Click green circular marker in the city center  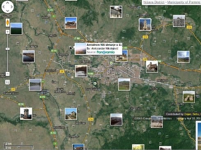(111, 63)
